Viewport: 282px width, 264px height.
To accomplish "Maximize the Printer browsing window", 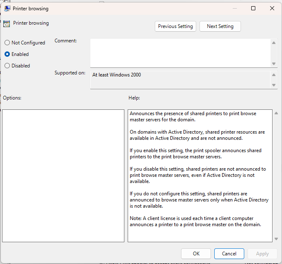I will (x=253, y=8).
